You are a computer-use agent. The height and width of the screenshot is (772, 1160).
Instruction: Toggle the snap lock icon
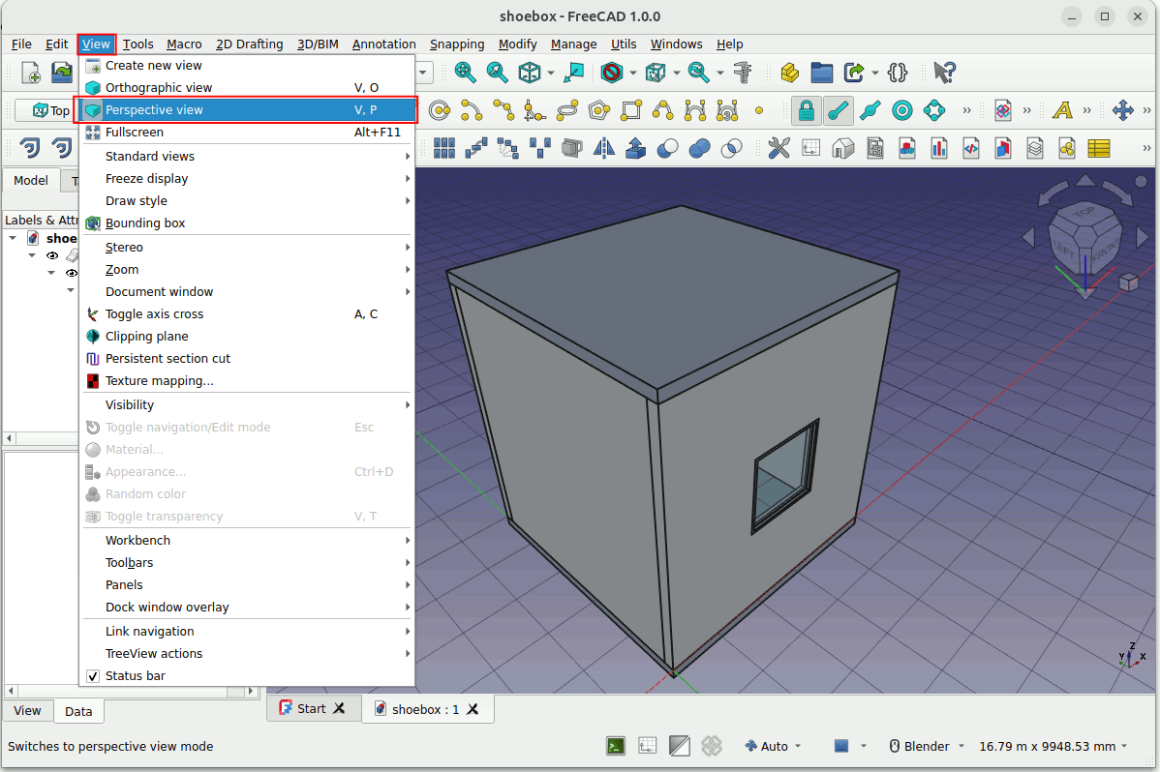coord(806,110)
